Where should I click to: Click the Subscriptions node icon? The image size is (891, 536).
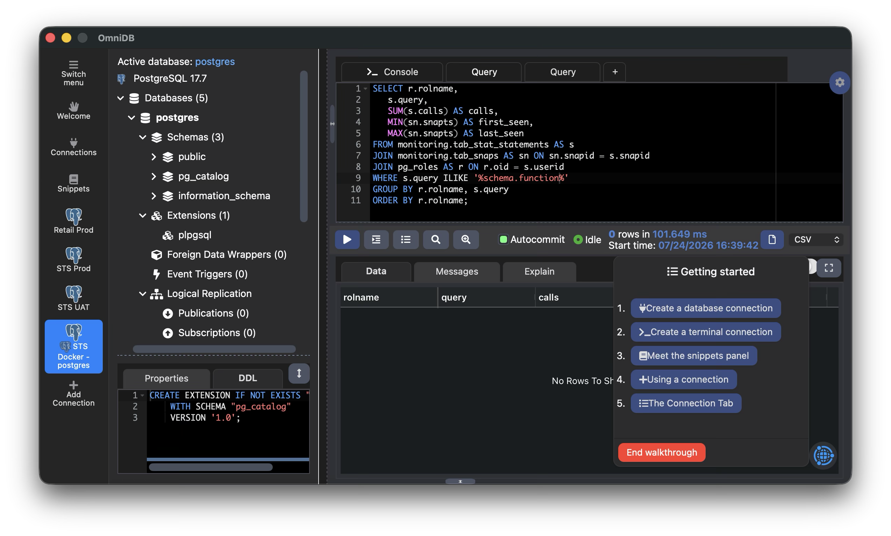tap(167, 333)
